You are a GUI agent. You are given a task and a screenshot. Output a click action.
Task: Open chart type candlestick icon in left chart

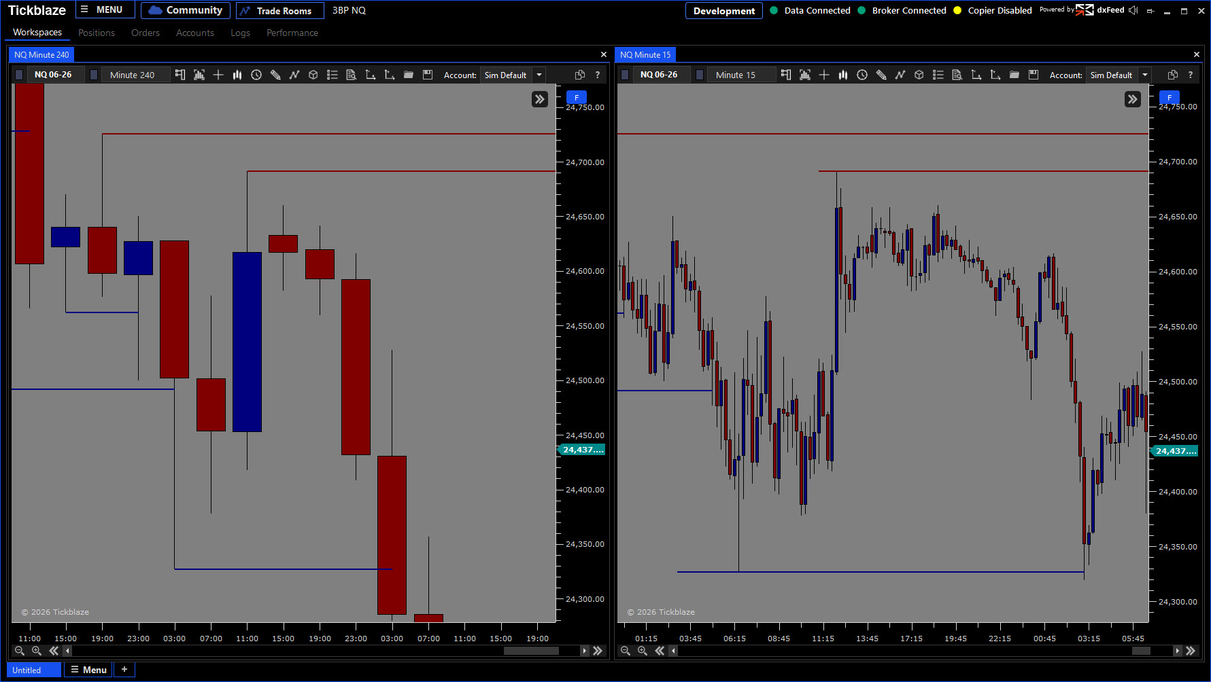tap(237, 75)
